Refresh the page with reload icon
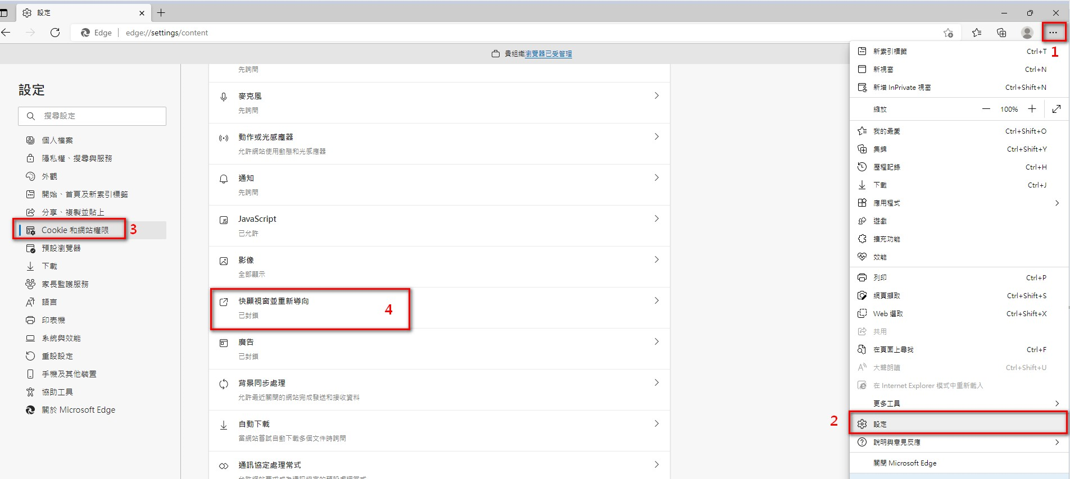 click(55, 33)
